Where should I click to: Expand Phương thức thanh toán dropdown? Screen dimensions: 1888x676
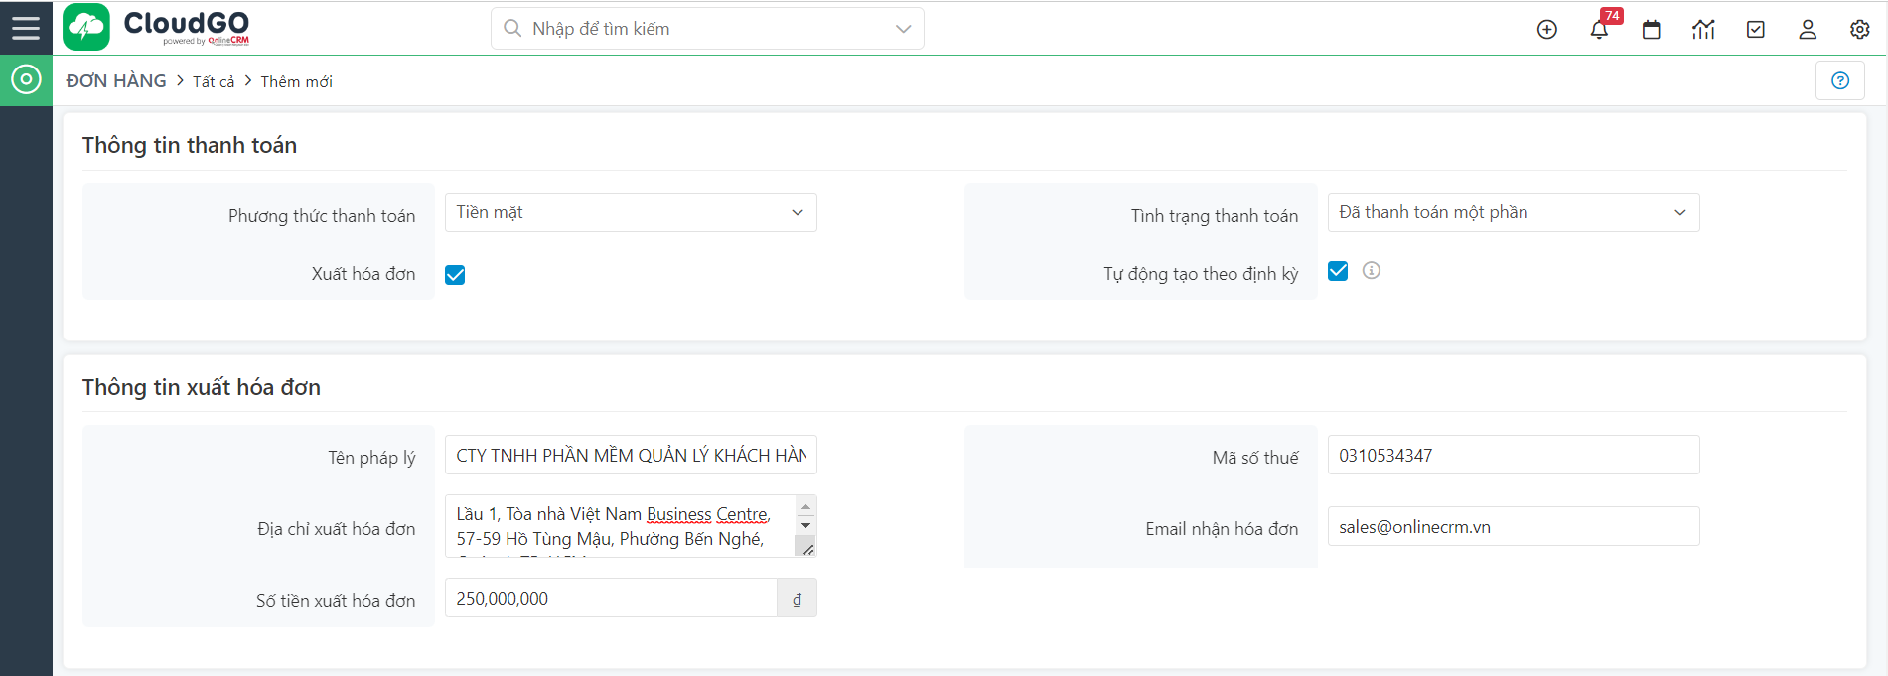[x=631, y=212]
